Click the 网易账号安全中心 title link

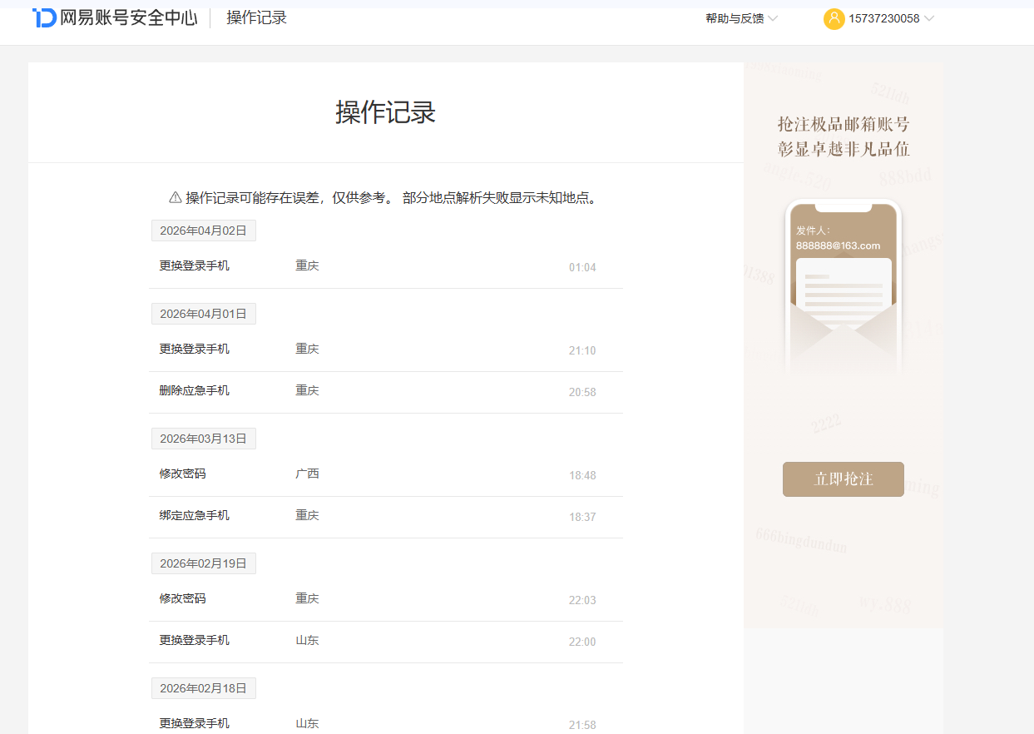pyautogui.click(x=128, y=17)
